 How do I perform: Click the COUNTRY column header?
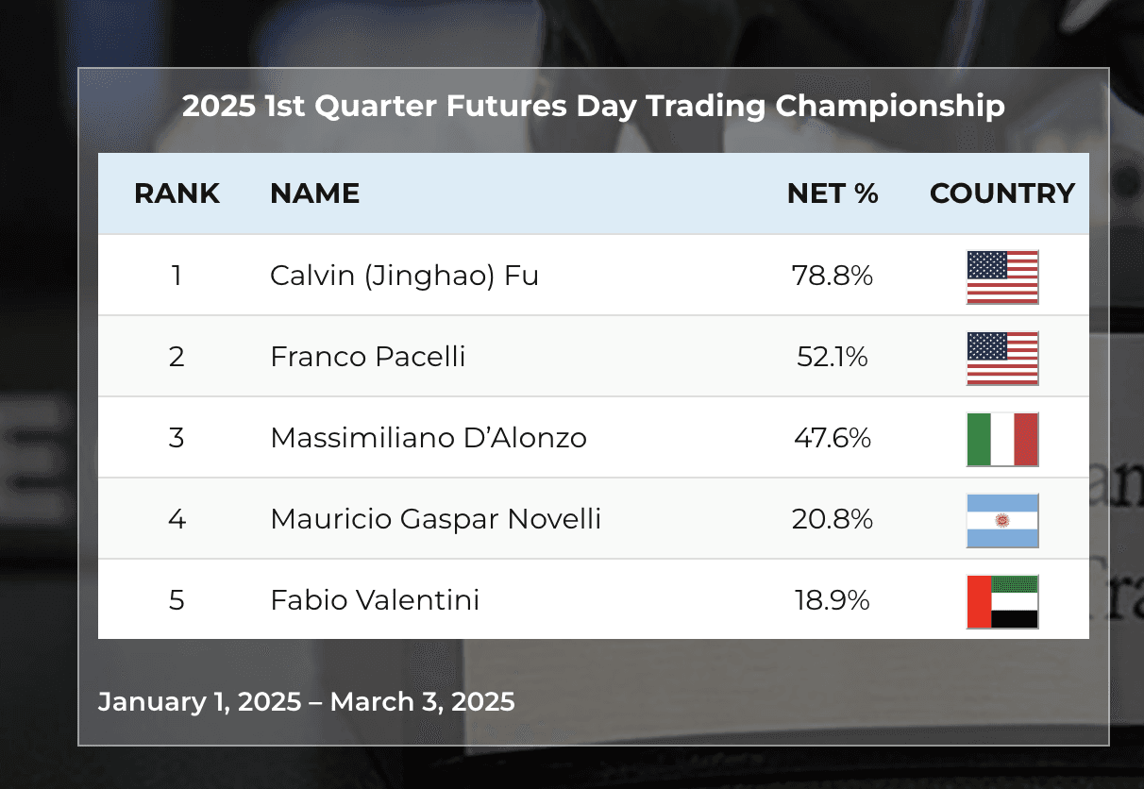click(1002, 193)
